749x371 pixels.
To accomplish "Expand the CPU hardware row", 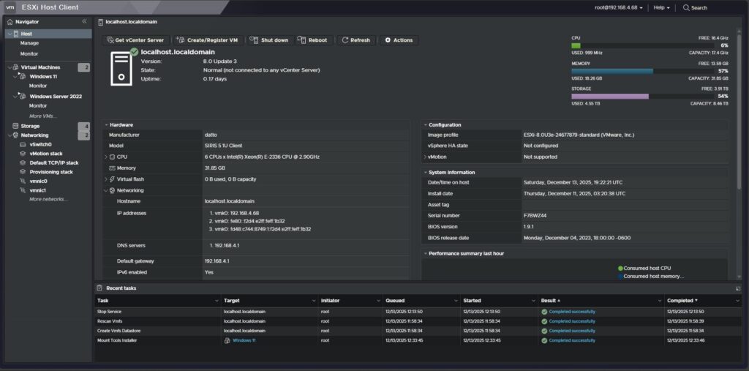I will tap(106, 157).
